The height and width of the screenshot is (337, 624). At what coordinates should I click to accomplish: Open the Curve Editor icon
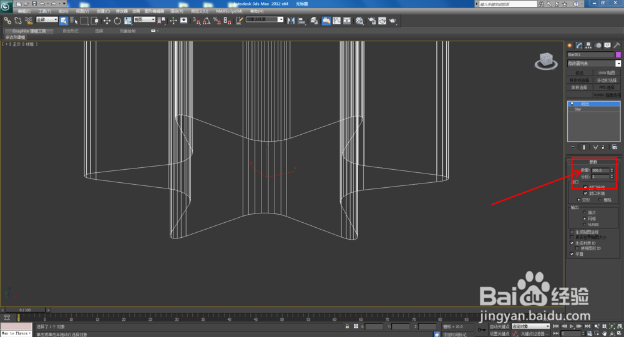tap(337, 21)
